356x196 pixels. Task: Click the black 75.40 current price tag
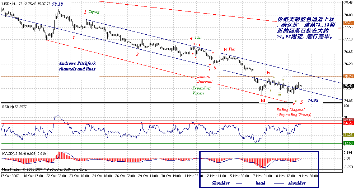coord(348,86)
